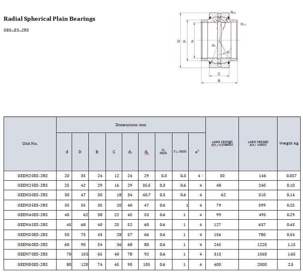Select the GEEM80ES-2RS unit cell

tap(32, 264)
